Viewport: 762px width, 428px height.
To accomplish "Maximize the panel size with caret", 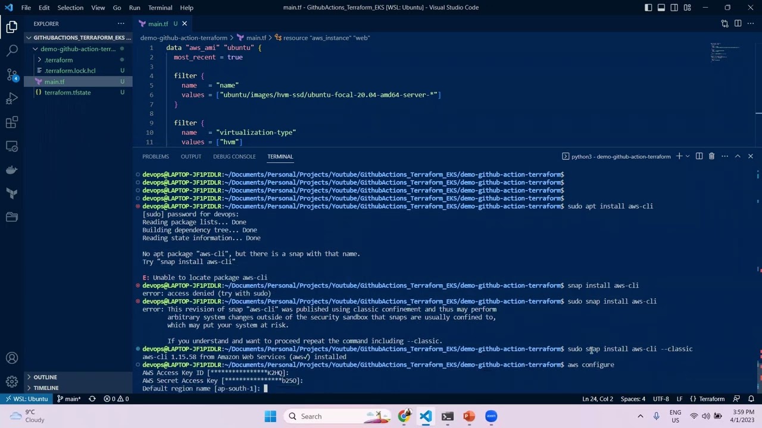I will (x=738, y=156).
